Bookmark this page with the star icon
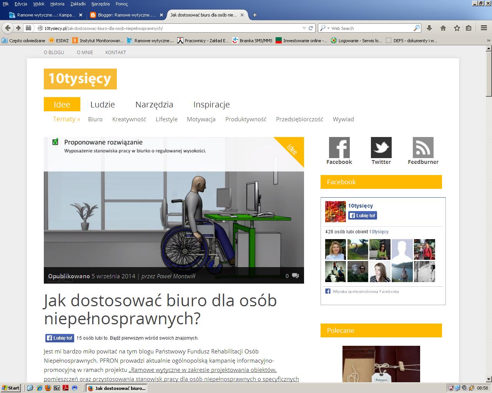 pos(457,28)
